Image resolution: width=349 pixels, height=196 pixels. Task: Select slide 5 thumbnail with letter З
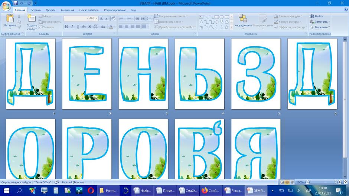(256, 74)
